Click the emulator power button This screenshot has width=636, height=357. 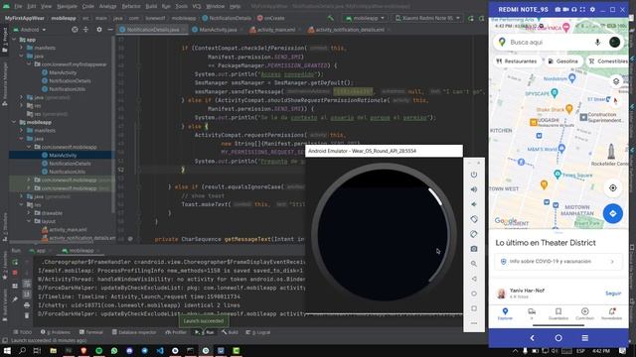tap(474, 175)
